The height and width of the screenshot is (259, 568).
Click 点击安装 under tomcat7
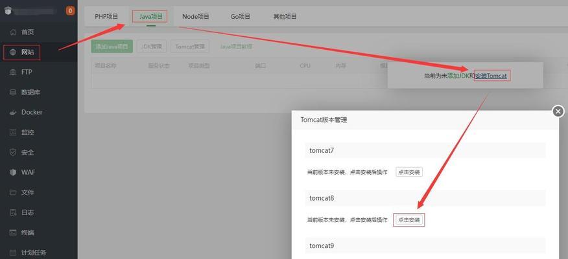click(409, 172)
